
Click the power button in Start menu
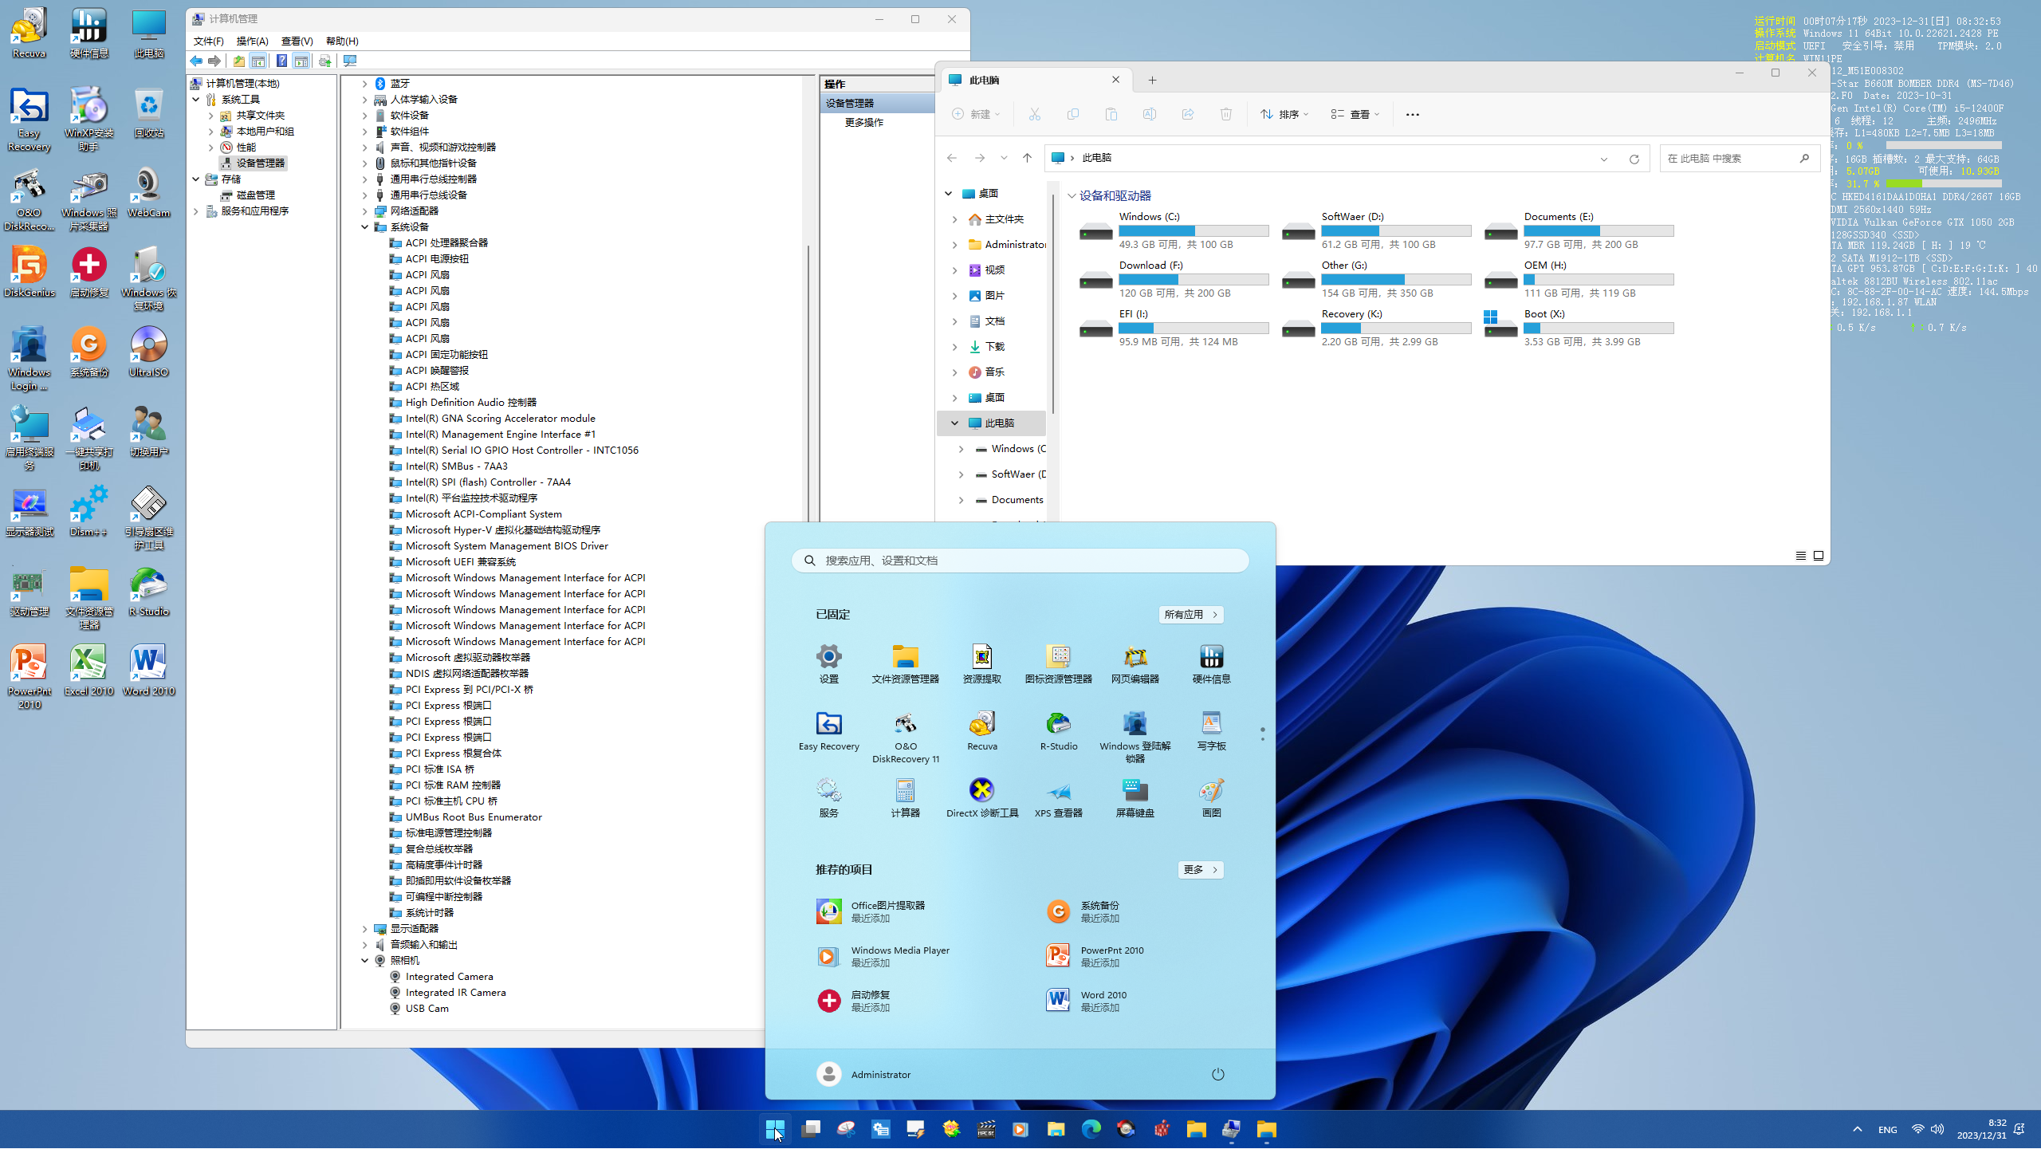coord(1217,1074)
